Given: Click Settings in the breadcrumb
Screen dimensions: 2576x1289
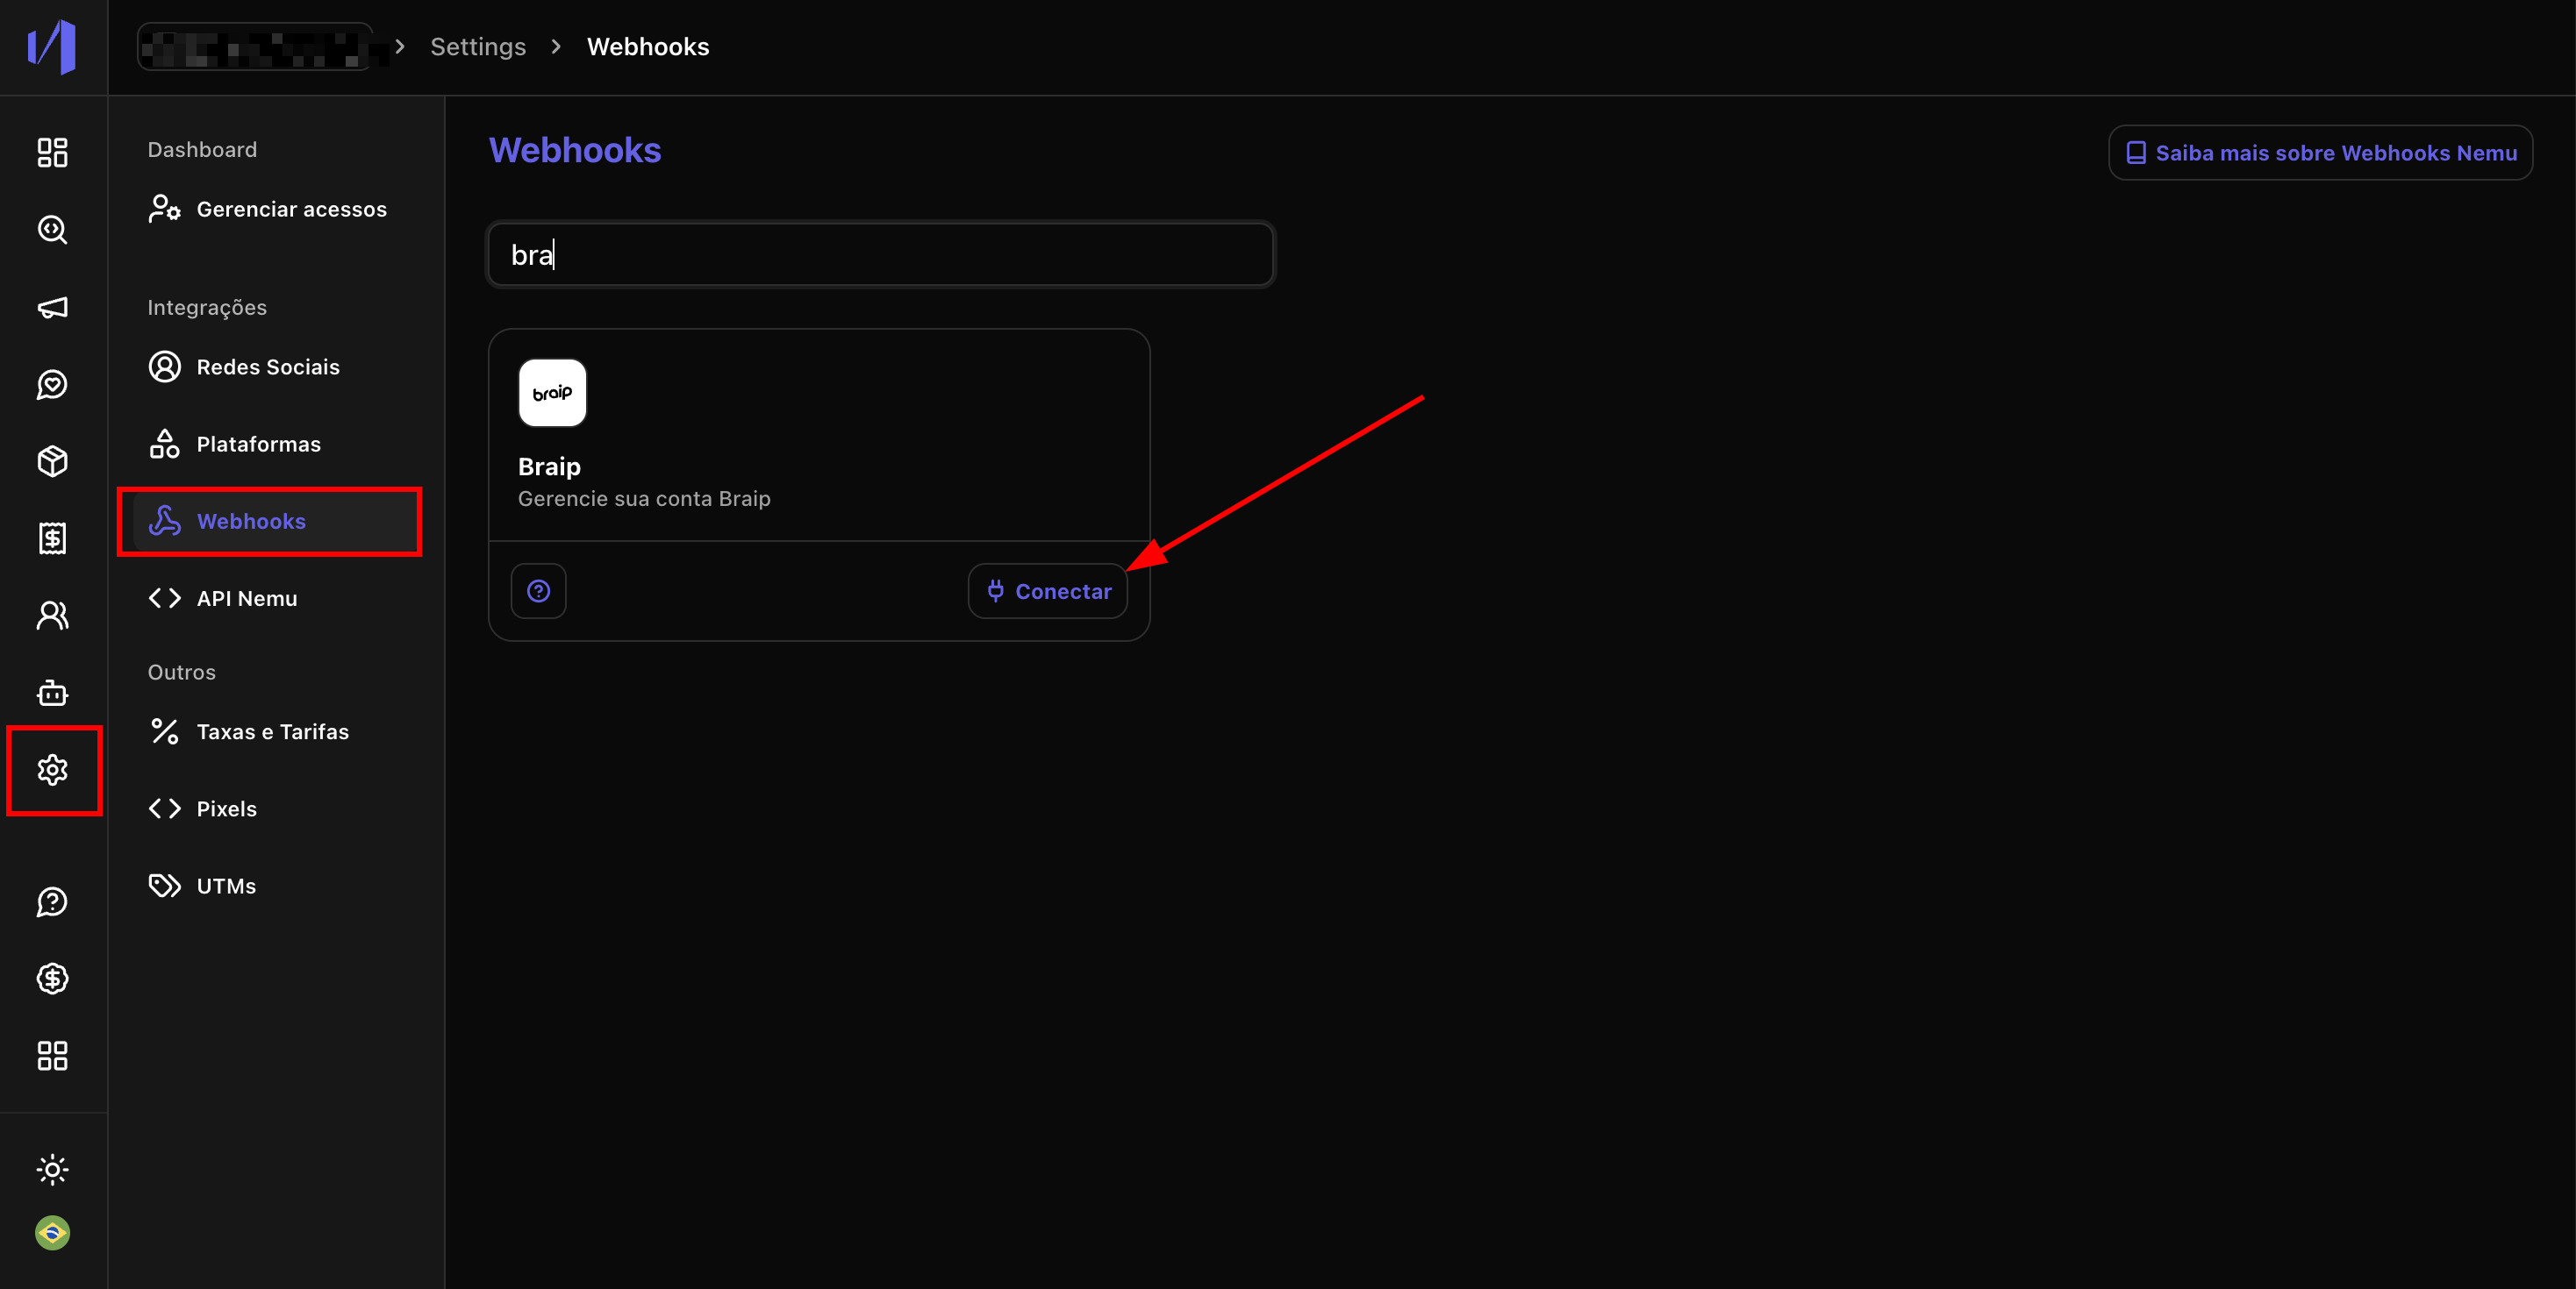Looking at the screenshot, I should pyautogui.click(x=477, y=47).
